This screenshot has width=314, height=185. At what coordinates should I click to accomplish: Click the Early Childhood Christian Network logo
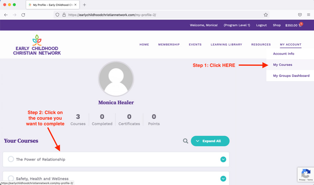click(37, 45)
